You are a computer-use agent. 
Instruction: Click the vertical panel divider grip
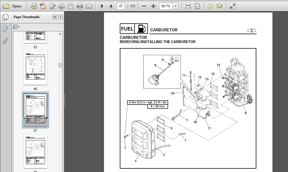pos(65,101)
